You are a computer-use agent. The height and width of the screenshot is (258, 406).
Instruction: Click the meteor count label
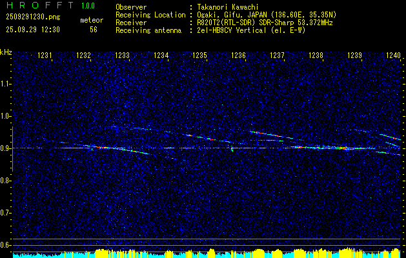92,20
